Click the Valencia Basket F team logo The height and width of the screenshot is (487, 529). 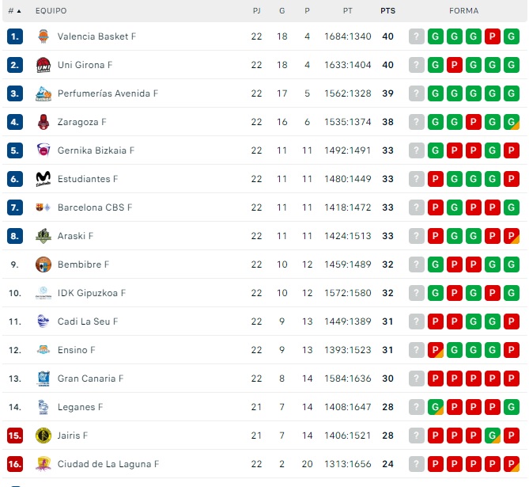click(43, 36)
